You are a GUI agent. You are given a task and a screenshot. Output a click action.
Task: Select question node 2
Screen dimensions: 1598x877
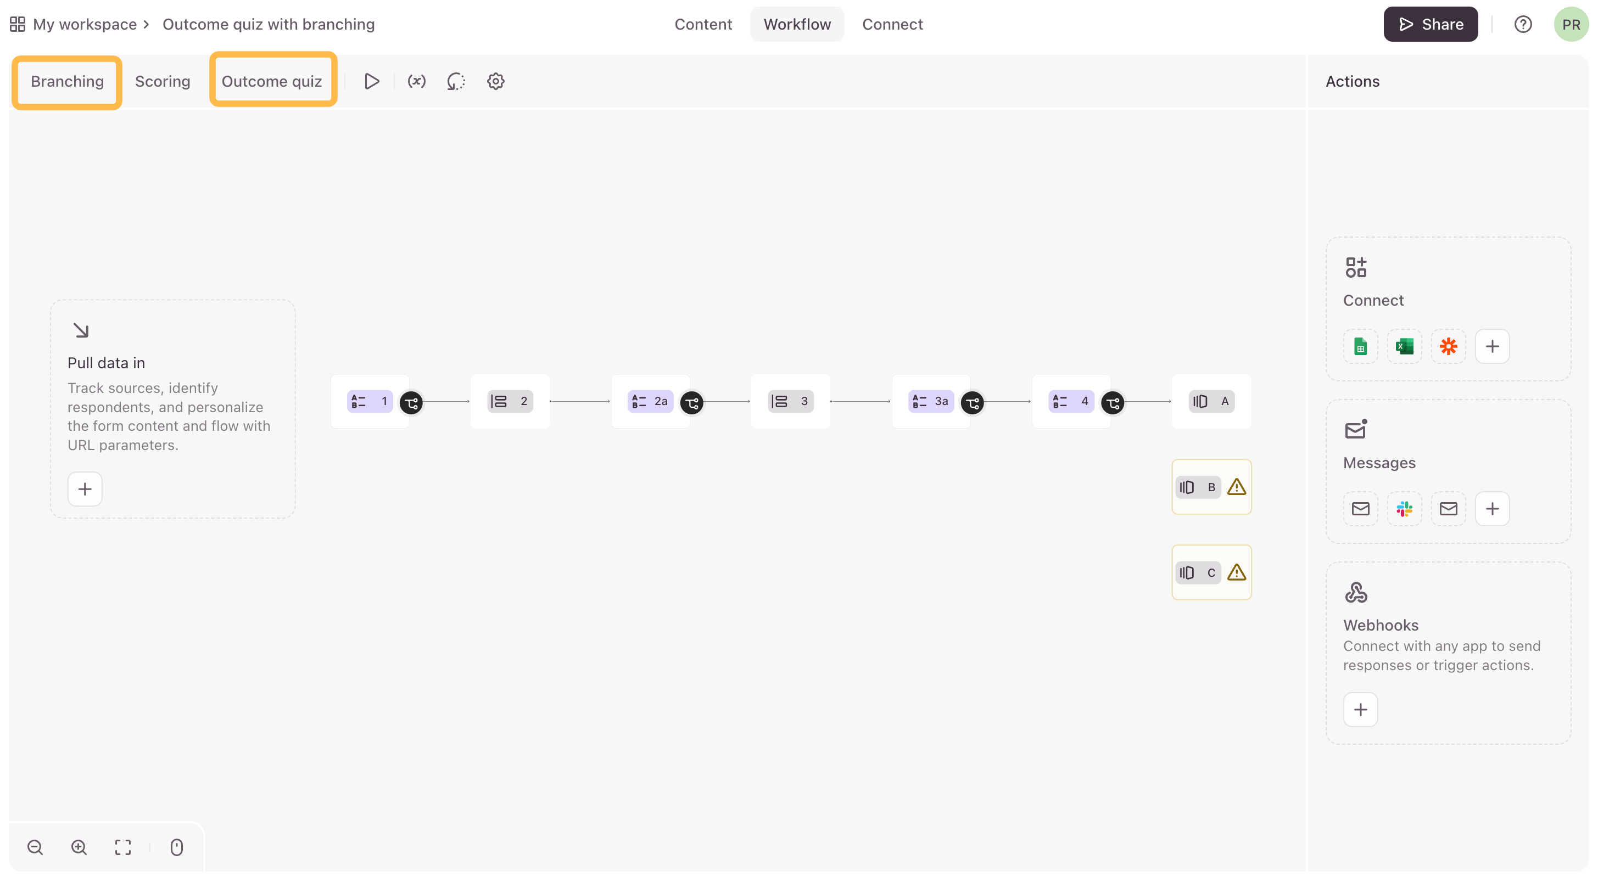510,401
